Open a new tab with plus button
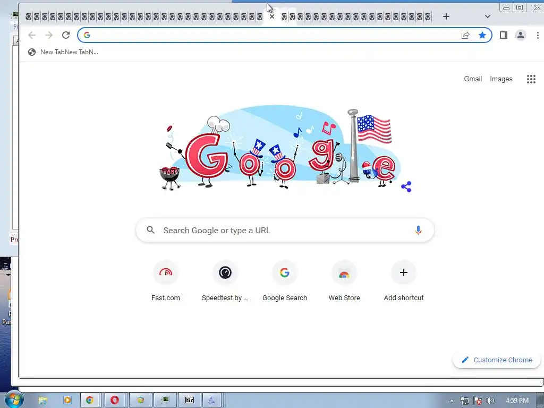Image resolution: width=544 pixels, height=408 pixels. (446, 16)
